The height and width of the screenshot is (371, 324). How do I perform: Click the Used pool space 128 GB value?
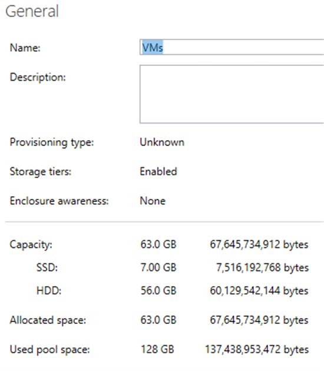[x=157, y=349]
